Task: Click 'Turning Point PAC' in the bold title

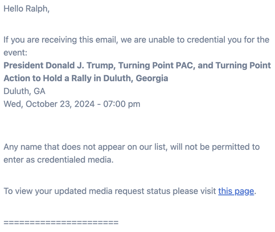Action: click(156, 65)
